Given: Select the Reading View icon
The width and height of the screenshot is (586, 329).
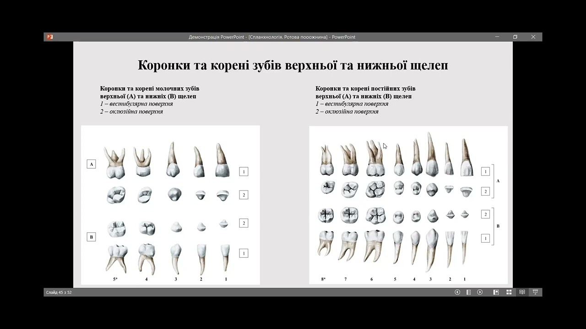Looking at the screenshot, I should click(x=522, y=292).
